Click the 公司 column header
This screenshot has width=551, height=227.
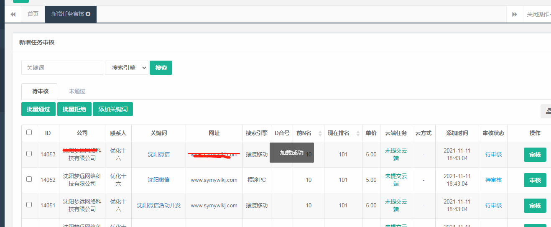pos(82,133)
